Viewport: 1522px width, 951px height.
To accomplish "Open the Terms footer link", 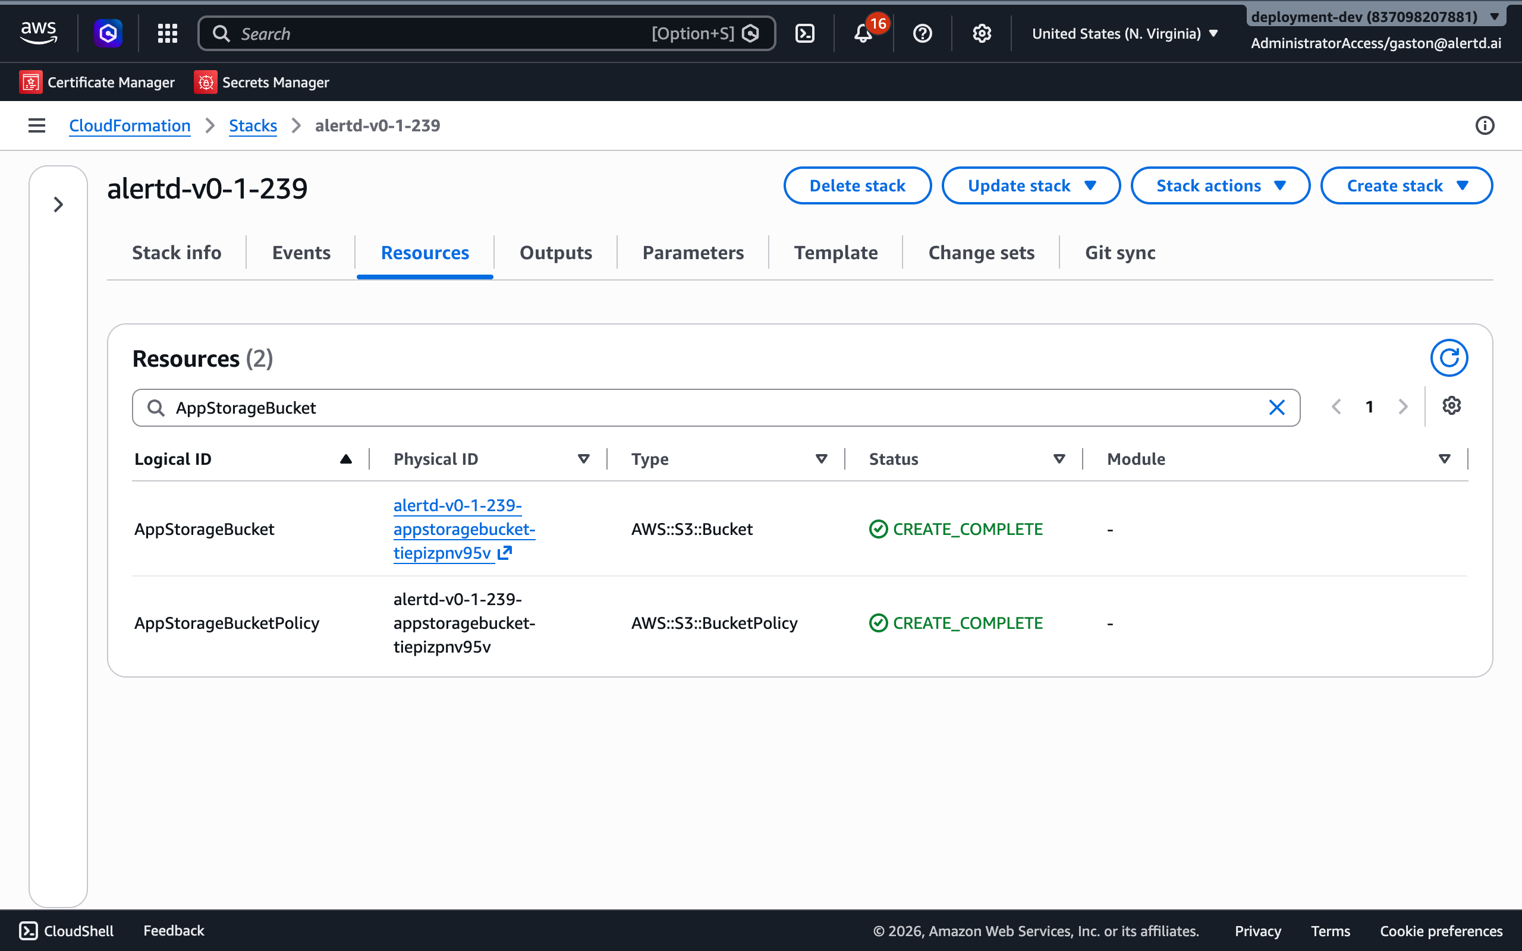I will point(1330,931).
